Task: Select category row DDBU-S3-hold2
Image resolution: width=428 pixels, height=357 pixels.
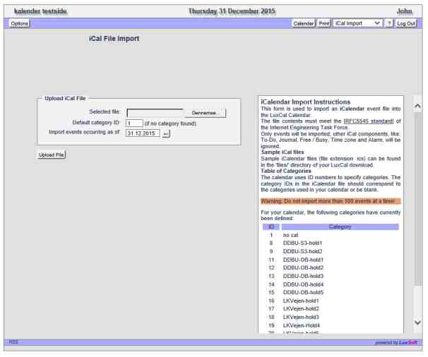Action: coord(331,251)
